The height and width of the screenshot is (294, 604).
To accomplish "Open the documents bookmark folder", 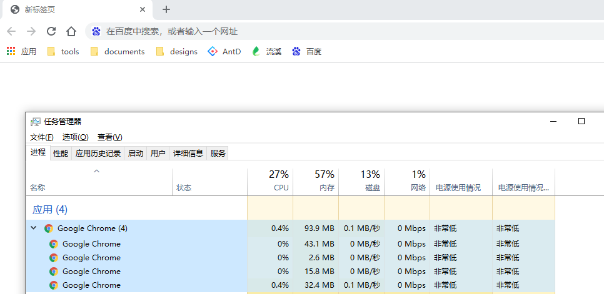I will [118, 52].
